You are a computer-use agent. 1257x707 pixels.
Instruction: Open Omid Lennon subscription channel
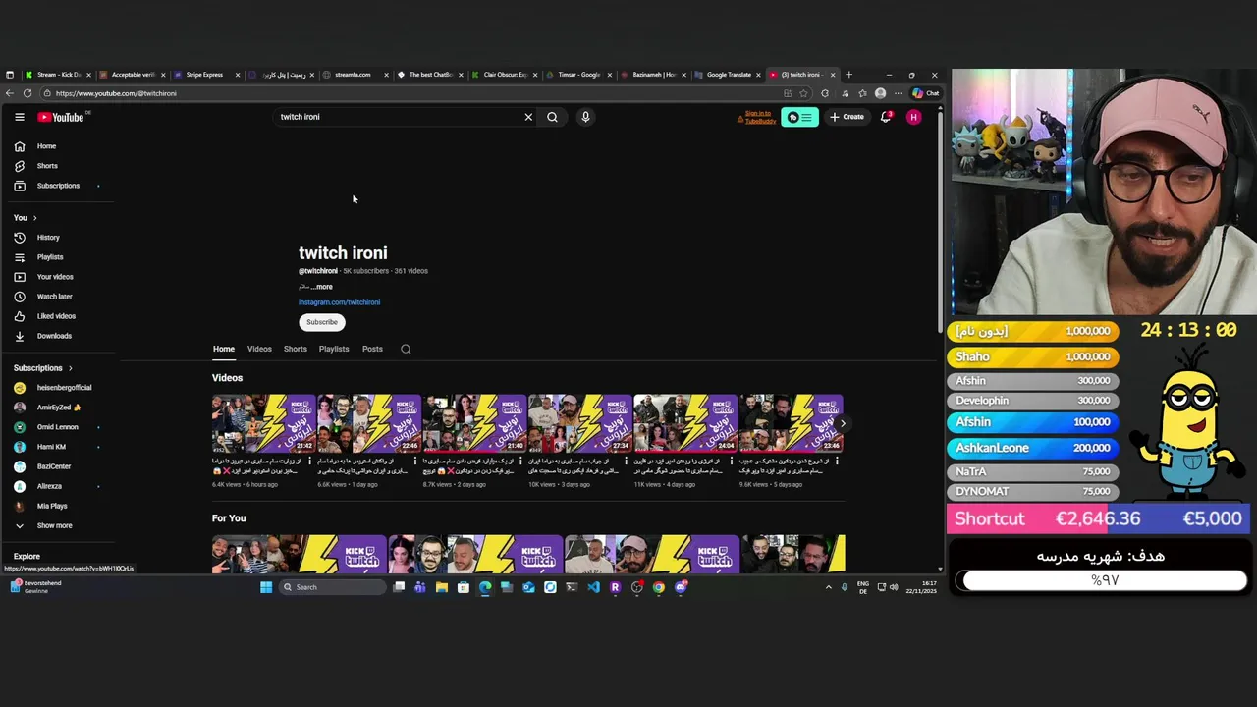(59, 427)
